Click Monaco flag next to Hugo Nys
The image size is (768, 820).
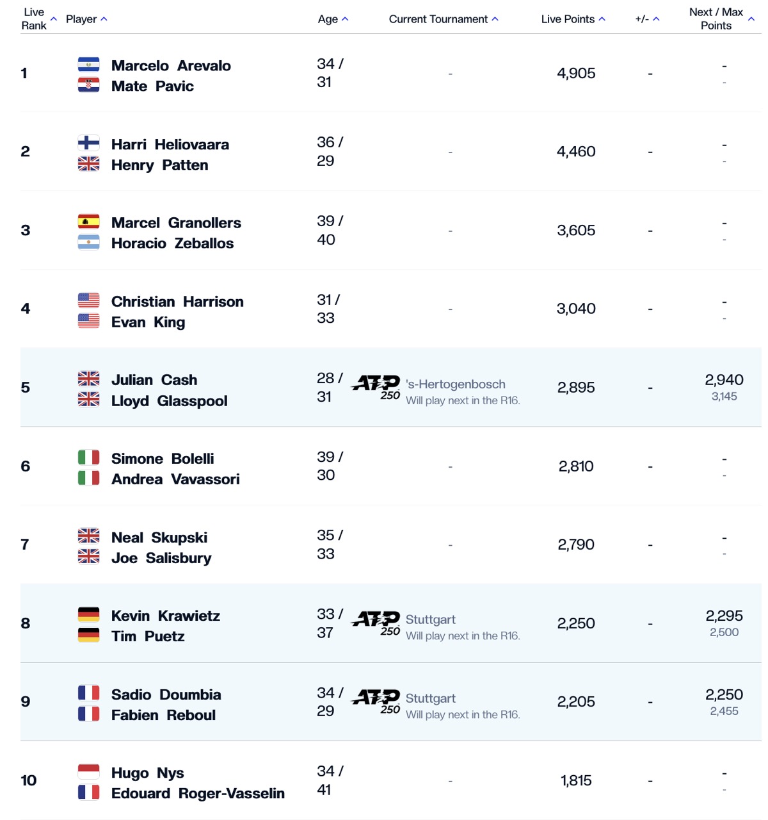[88, 771]
